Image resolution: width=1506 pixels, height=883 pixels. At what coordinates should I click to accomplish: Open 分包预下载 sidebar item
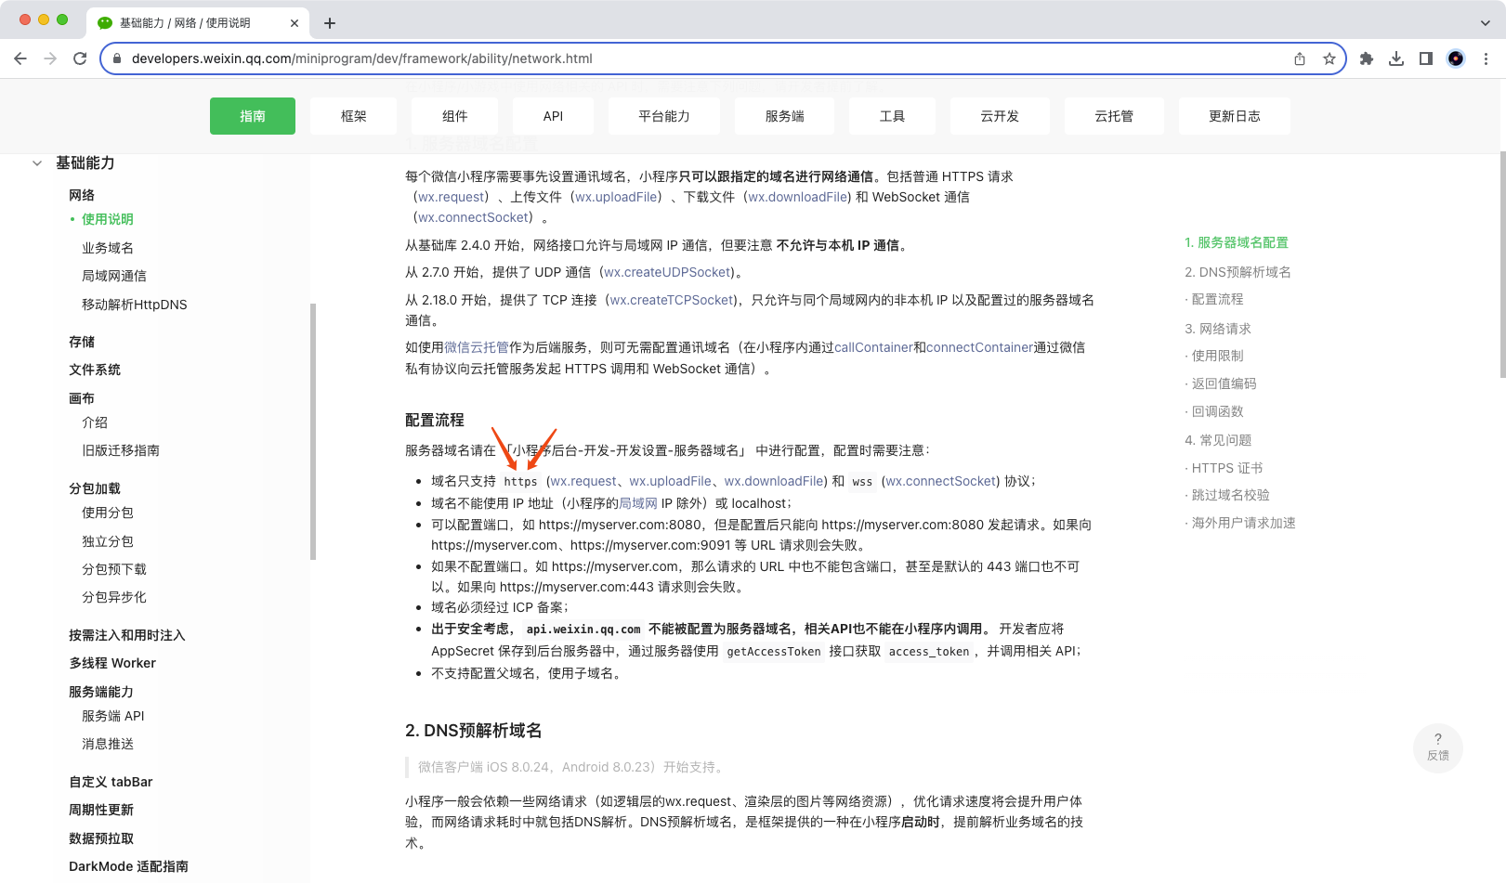pos(114,569)
